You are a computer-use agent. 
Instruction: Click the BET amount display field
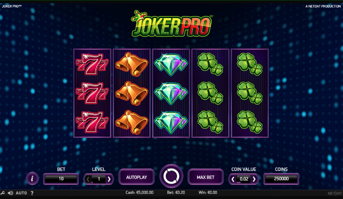[61, 179]
